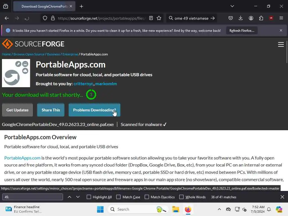The height and width of the screenshot is (216, 288).
Task: Open the notifications bell icon
Action: [269, 209]
